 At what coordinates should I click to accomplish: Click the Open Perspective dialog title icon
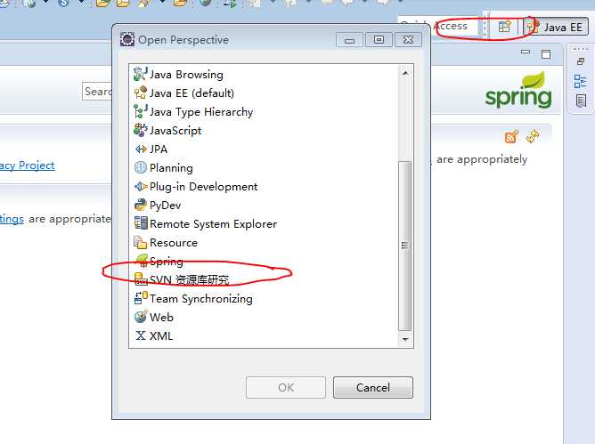127,39
